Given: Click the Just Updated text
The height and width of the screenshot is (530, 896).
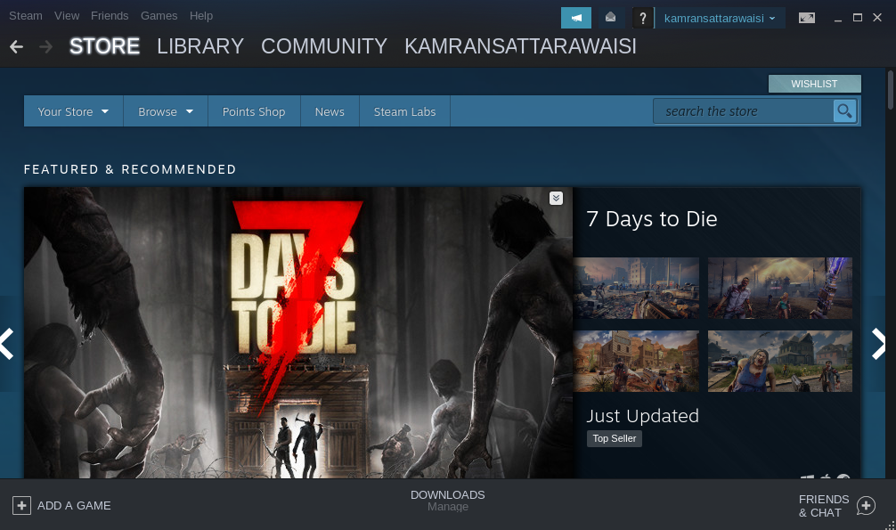Looking at the screenshot, I should click(642, 416).
